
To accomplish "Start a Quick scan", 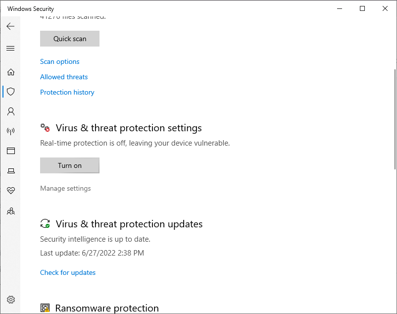I will tap(70, 39).
